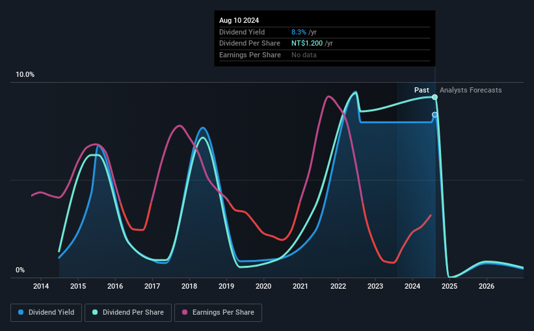This screenshot has height=331, width=534.
Task: Click the 8.3% dividend yield value
Action: coord(299,32)
